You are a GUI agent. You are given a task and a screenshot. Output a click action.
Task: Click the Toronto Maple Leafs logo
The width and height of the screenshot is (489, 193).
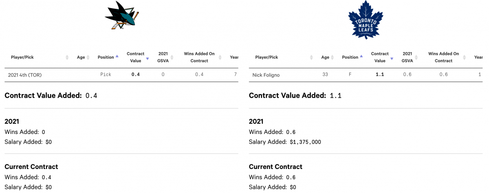click(x=366, y=20)
